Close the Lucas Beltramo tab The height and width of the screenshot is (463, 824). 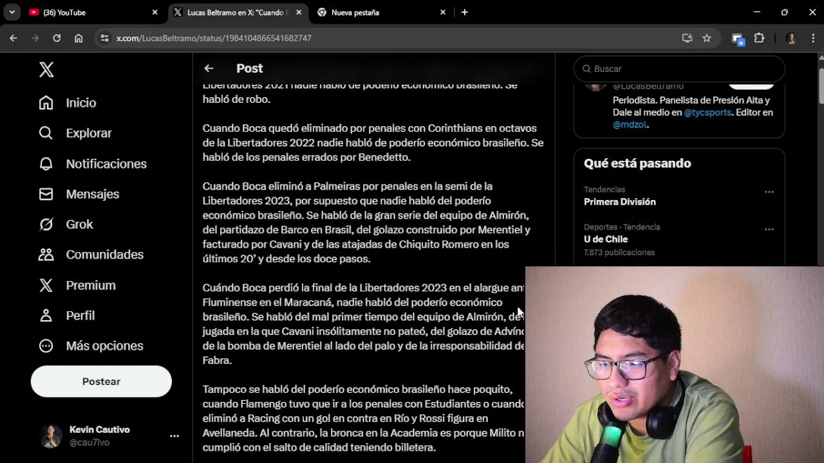[299, 12]
